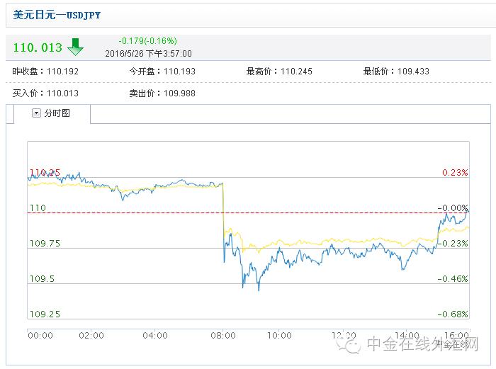Click 今开盘 value 110.193
The width and height of the screenshot is (496, 369).
pos(179,72)
